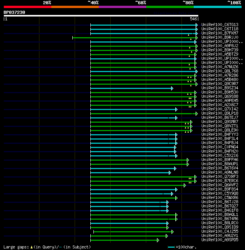
Task: Select the UniRef100_B9F8S4 label
Action: [x=220, y=189]
